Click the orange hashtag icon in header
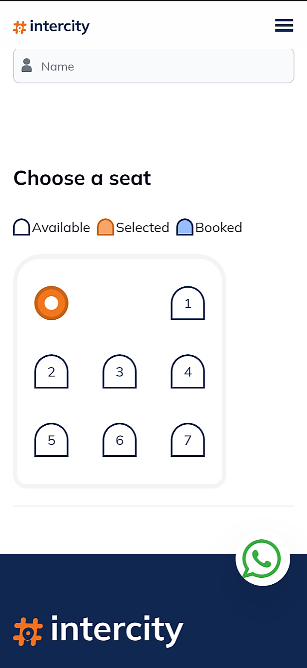Screen dimensions: 307x668 pos(20,27)
